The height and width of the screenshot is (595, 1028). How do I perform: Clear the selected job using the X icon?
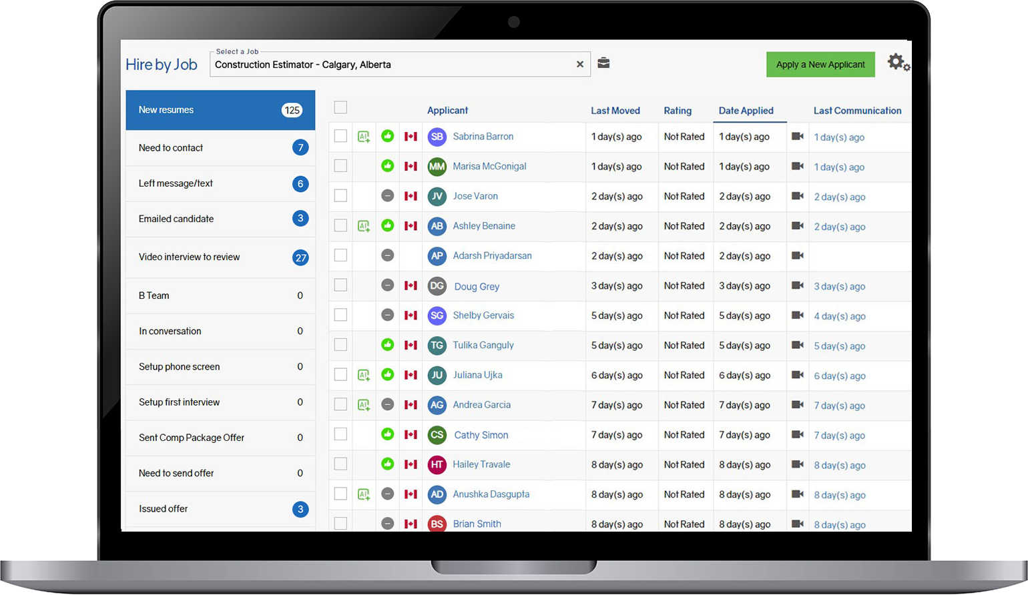pos(580,64)
